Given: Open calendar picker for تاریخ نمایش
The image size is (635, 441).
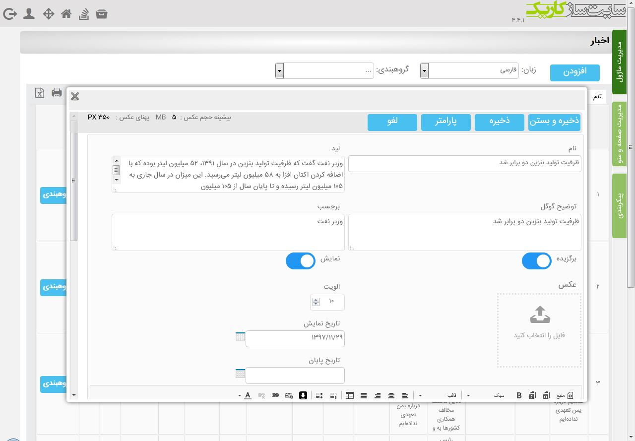Looking at the screenshot, I should click(240, 337).
